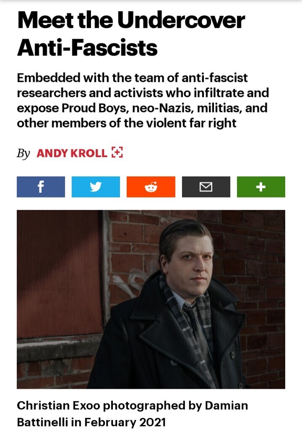Screen dimensions: 302x431
Task: Click the subheadline starting 'Embedded with the team'
Action: (x=143, y=100)
